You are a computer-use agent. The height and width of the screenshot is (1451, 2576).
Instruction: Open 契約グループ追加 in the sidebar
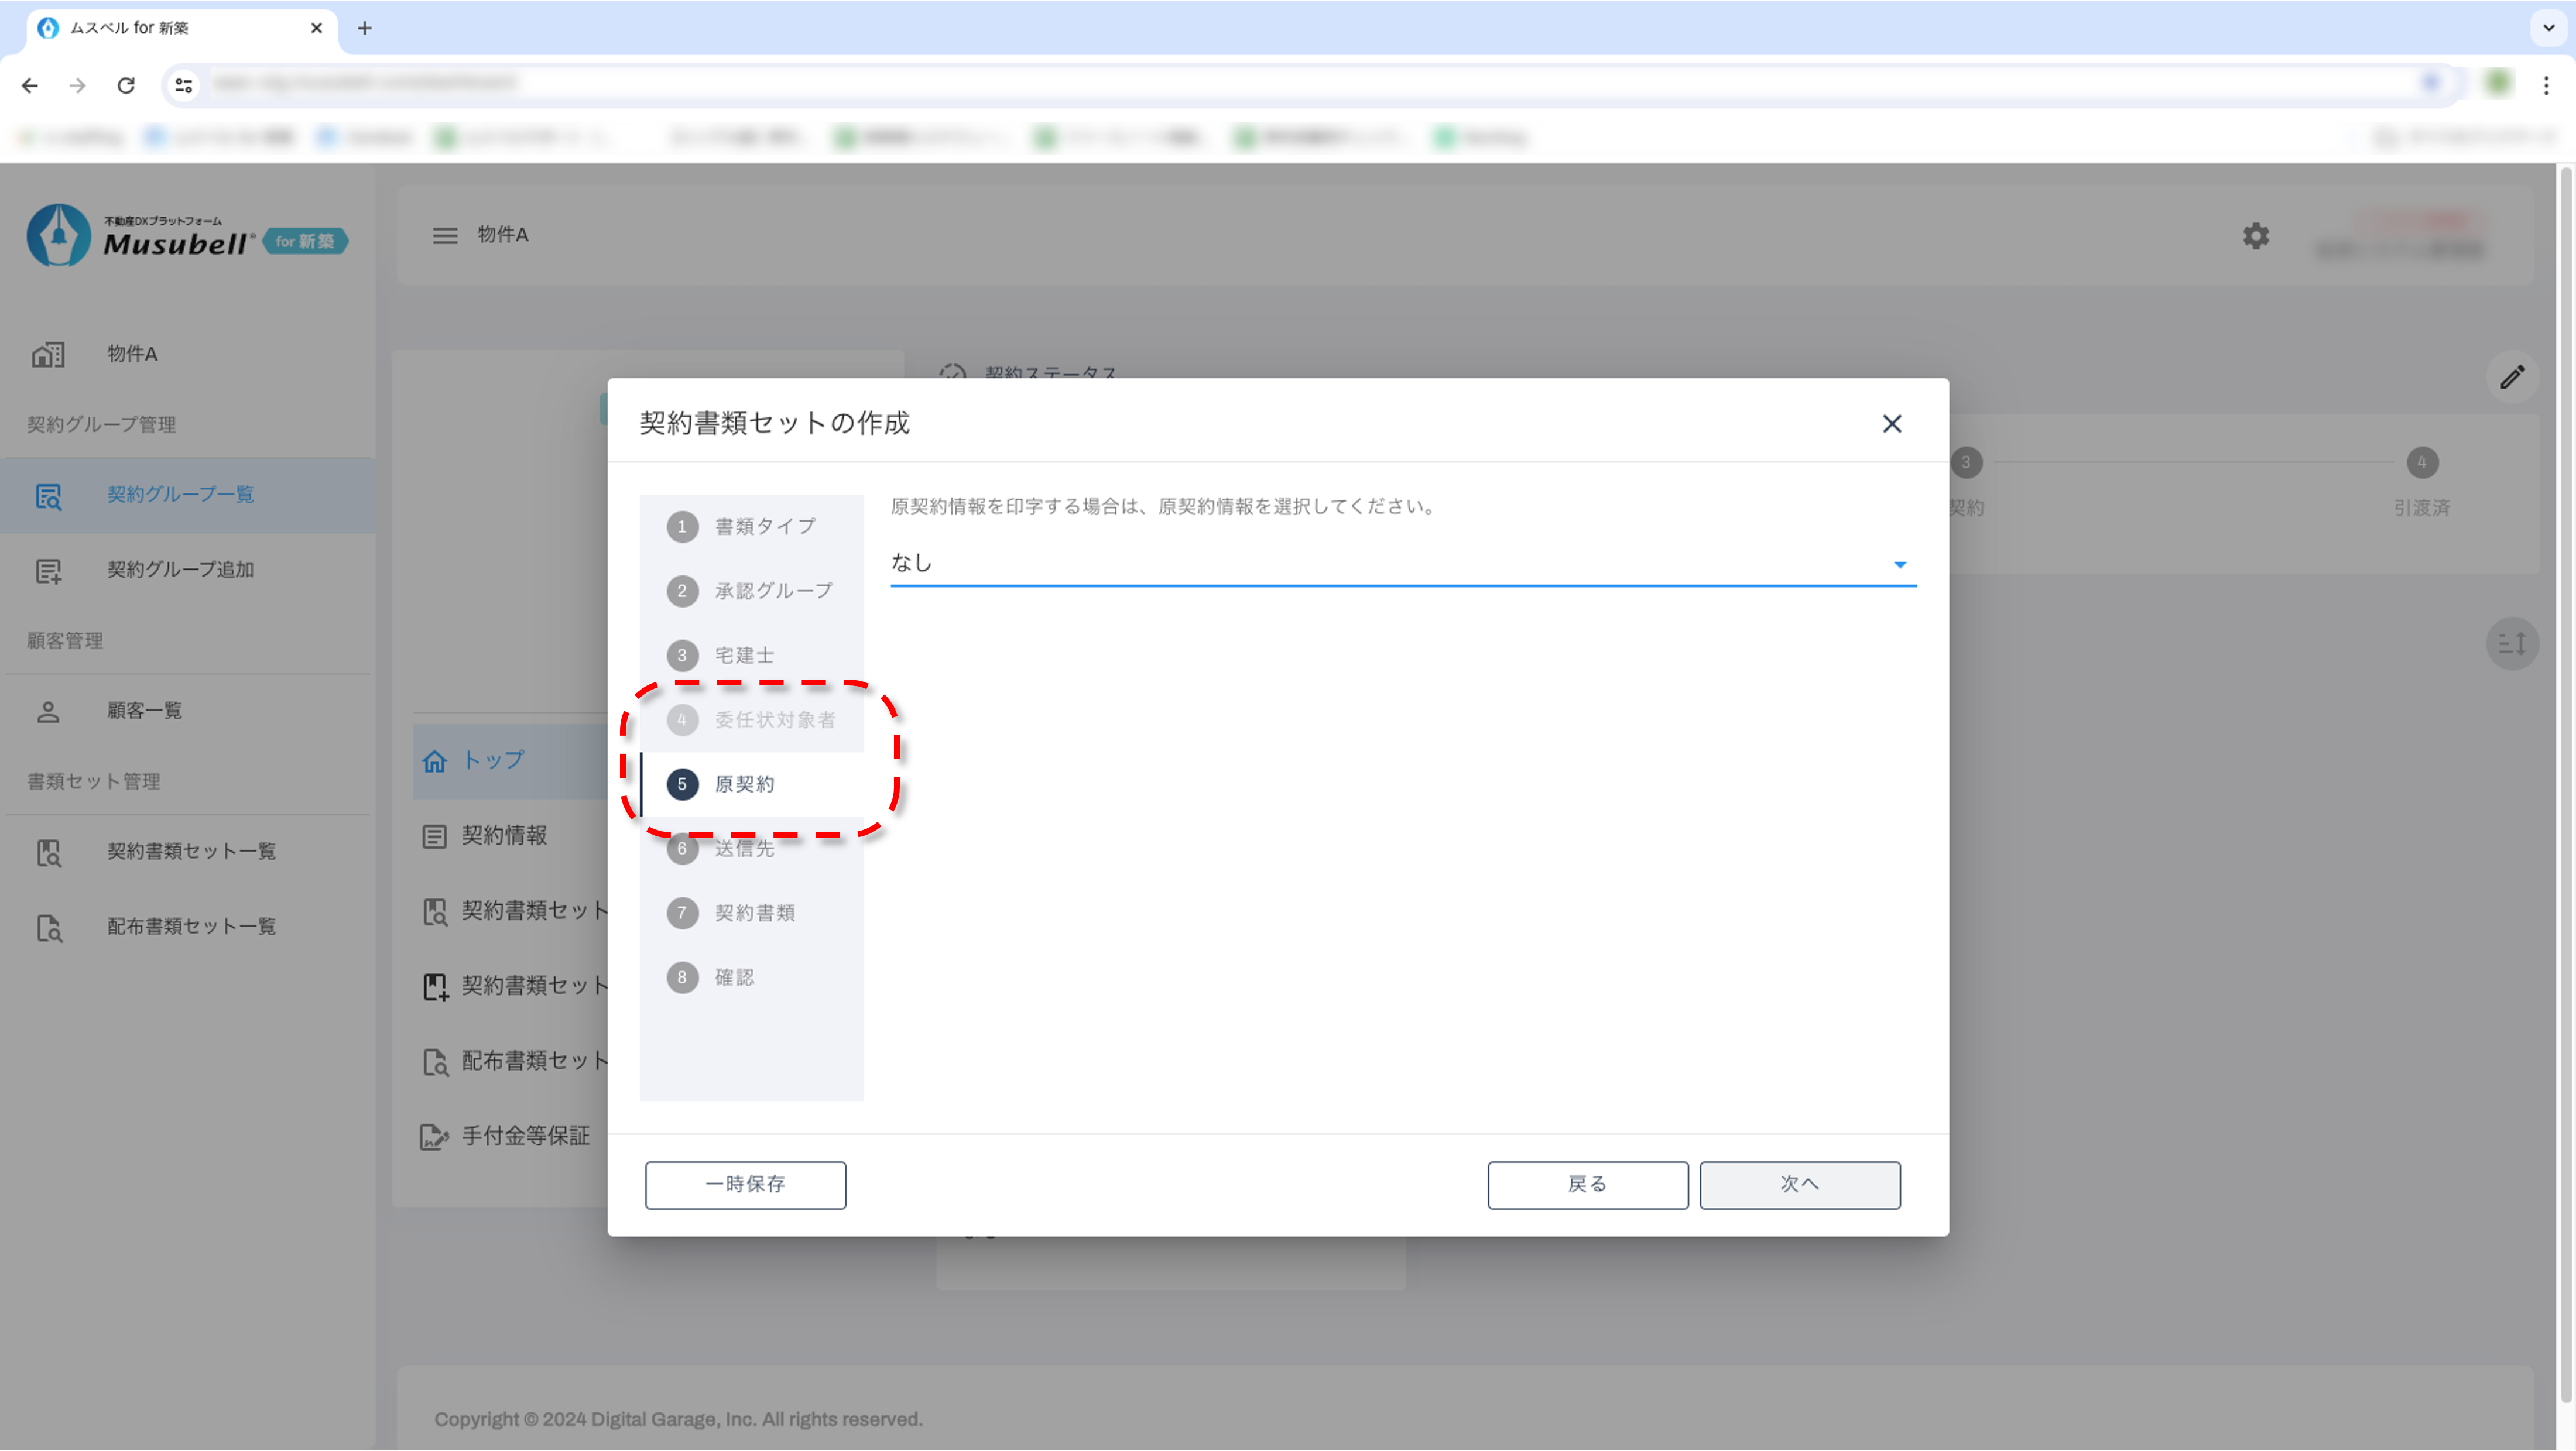[x=180, y=570]
